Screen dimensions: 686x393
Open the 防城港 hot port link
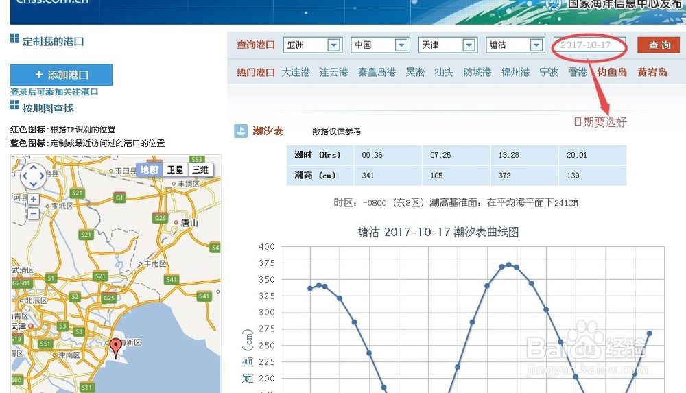(477, 72)
